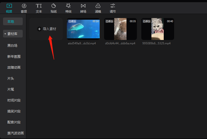Select the 转场 (Transitions) icon
Screen dimensions: 207x139
click(x=83, y=6)
